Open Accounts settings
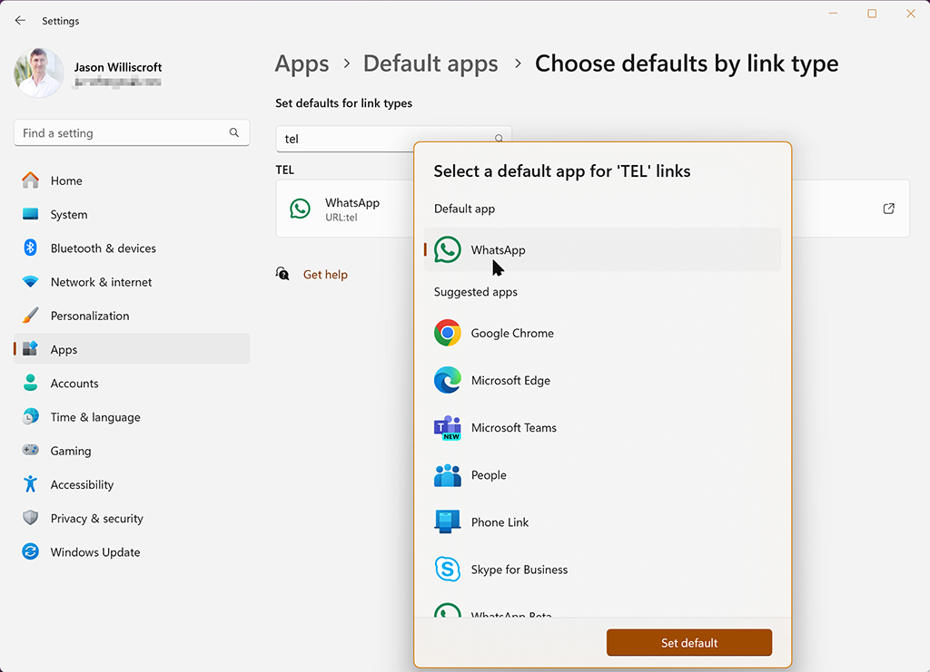This screenshot has height=672, width=930. [x=132, y=383]
